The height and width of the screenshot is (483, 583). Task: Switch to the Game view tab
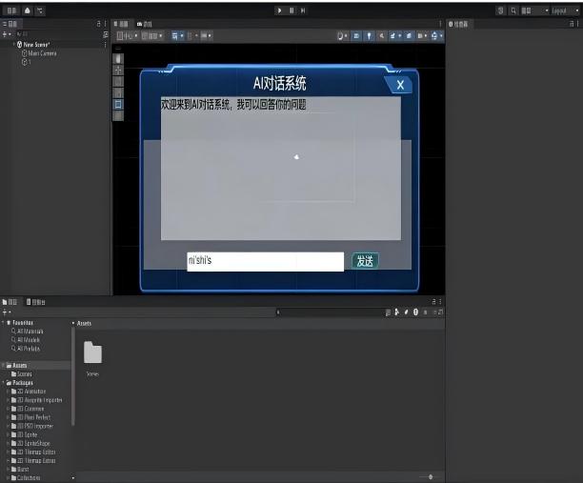pos(144,24)
